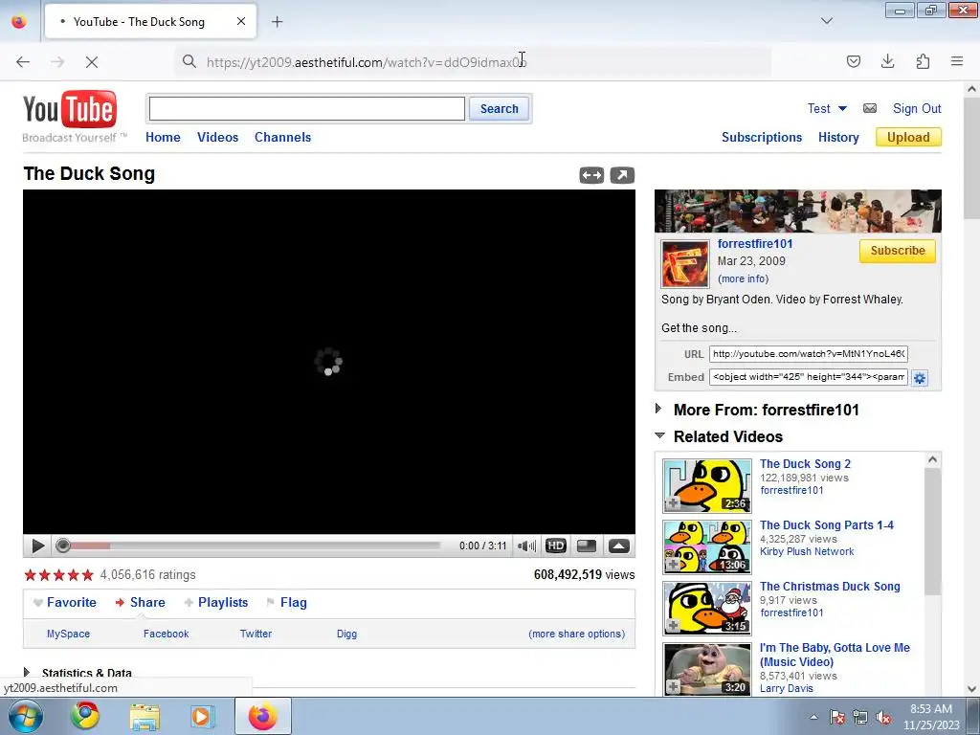
Task: Toggle HD quality on the player
Action: point(556,546)
